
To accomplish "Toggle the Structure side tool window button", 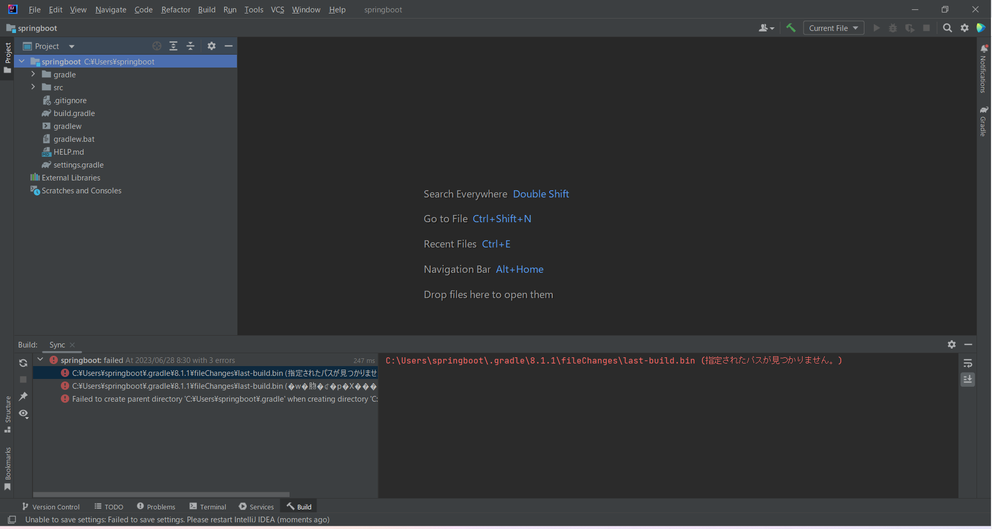I will pos(7,415).
